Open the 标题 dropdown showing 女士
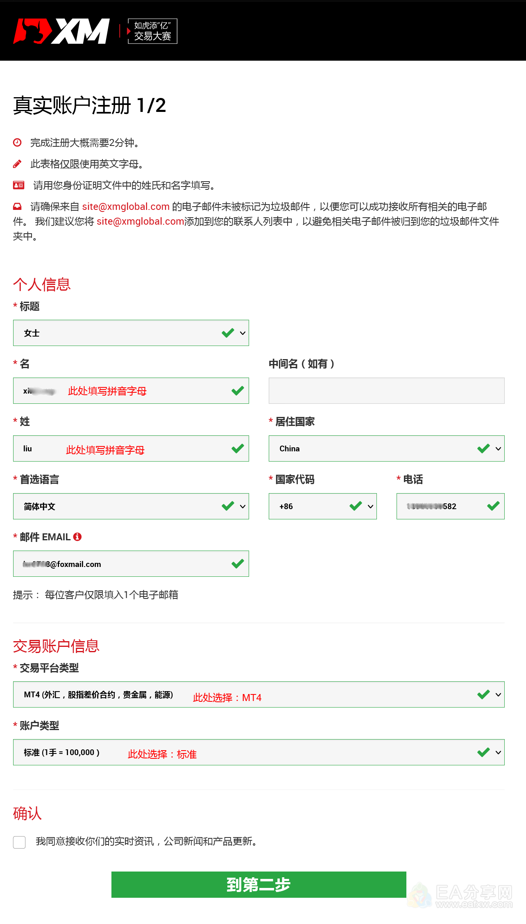The image size is (526, 924). pos(131,333)
